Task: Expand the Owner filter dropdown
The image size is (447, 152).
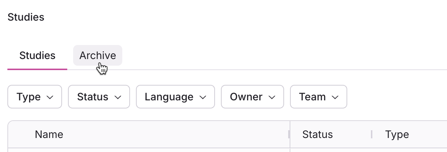Action: (252, 97)
